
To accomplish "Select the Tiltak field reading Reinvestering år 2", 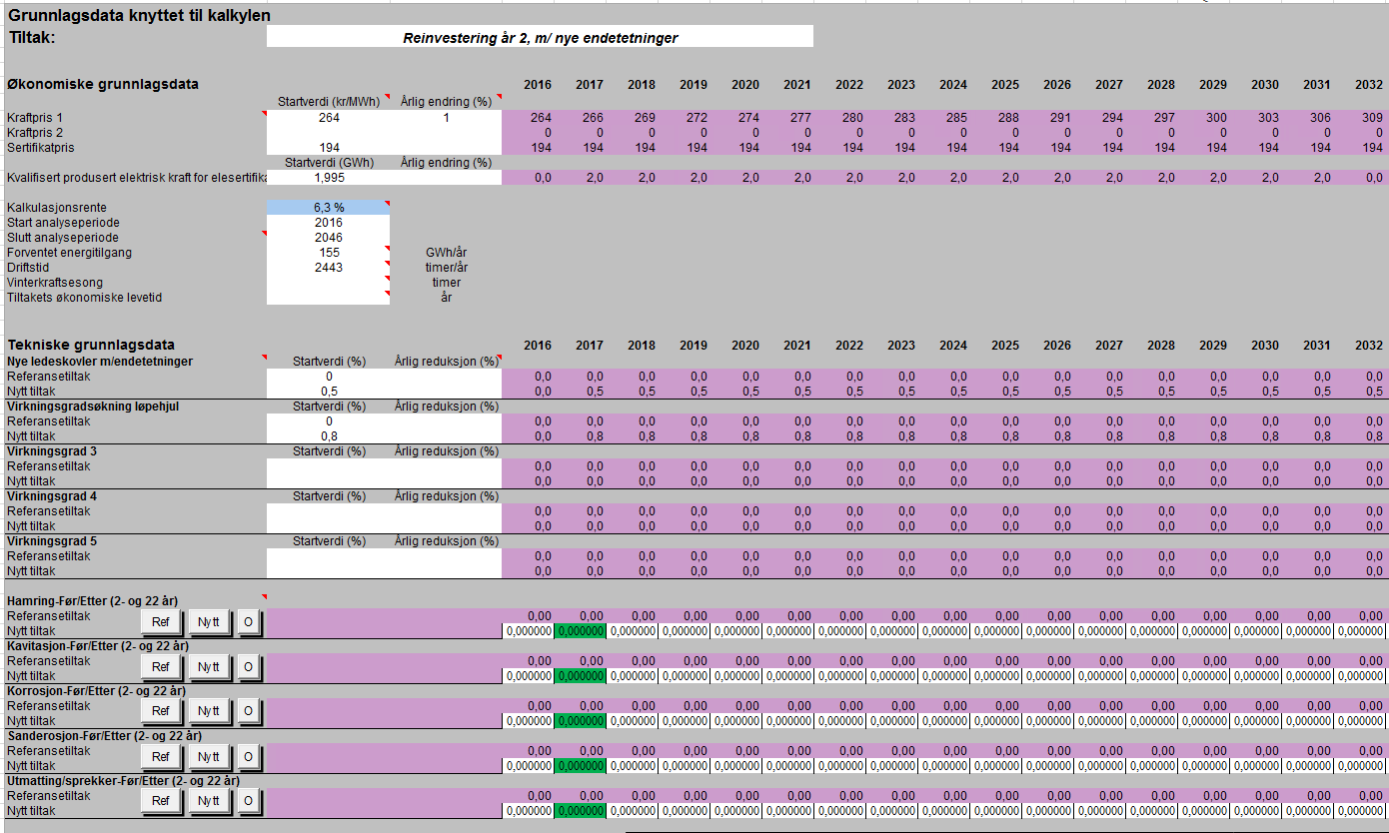I will 540,37.
